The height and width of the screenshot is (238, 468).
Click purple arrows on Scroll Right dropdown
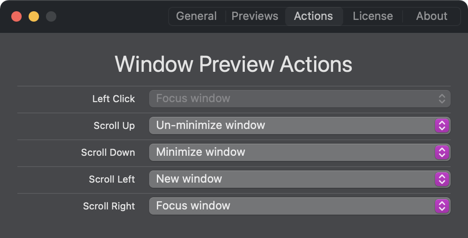pyautogui.click(x=442, y=206)
